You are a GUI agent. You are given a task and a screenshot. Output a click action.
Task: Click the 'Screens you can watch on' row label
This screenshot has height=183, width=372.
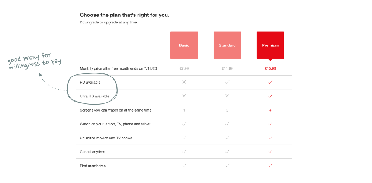coord(116,110)
